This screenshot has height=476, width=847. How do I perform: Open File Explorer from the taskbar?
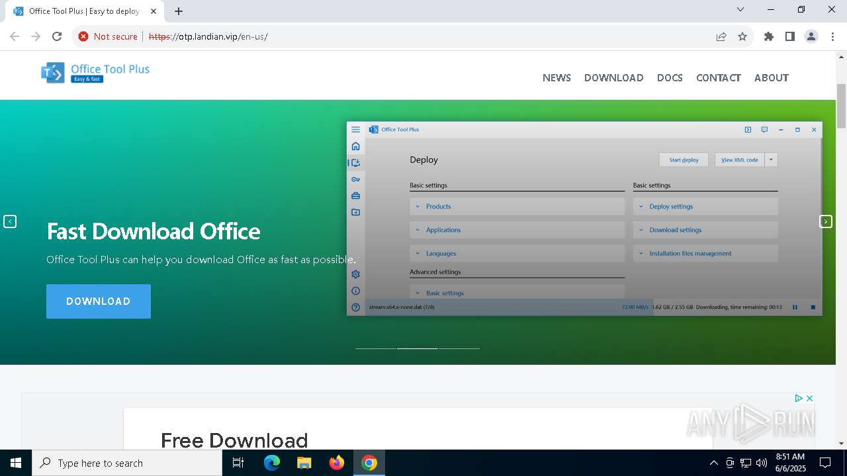[304, 463]
